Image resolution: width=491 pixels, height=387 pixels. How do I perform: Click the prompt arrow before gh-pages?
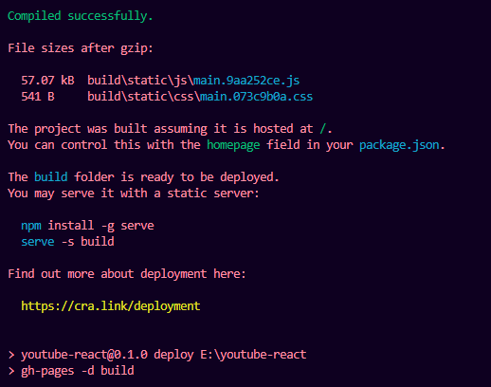[x=11, y=371]
